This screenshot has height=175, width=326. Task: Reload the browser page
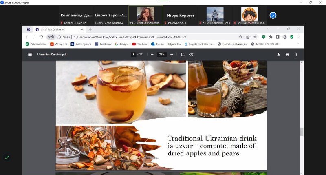[41, 37]
